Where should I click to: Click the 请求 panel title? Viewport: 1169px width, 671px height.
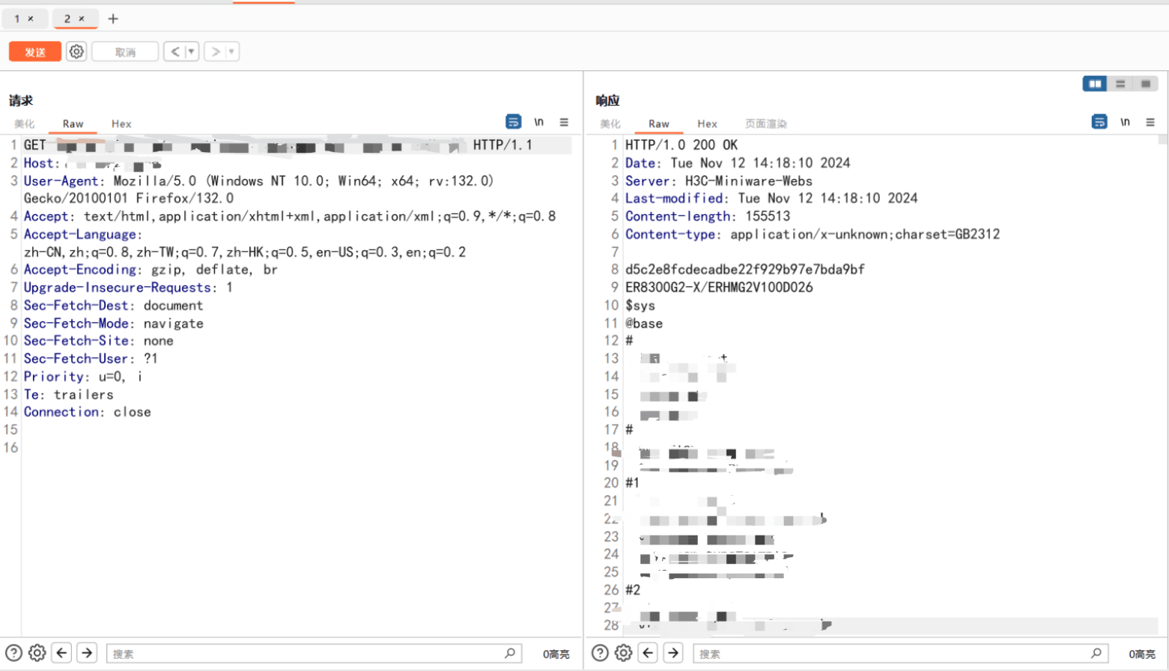click(21, 100)
